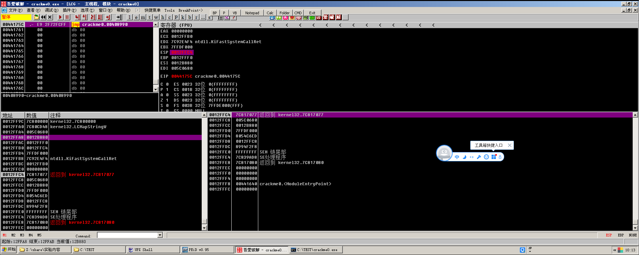
Task: Click the red target circle plugin icon
Action: point(299,18)
